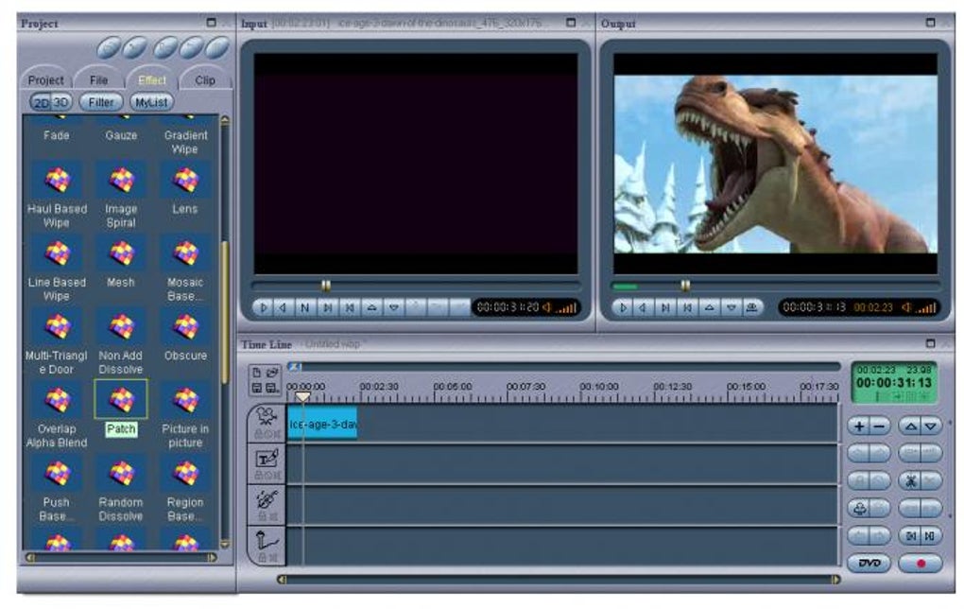964x609 pixels.
Task: Zoom in the timeline with plus
Action: click(x=859, y=426)
